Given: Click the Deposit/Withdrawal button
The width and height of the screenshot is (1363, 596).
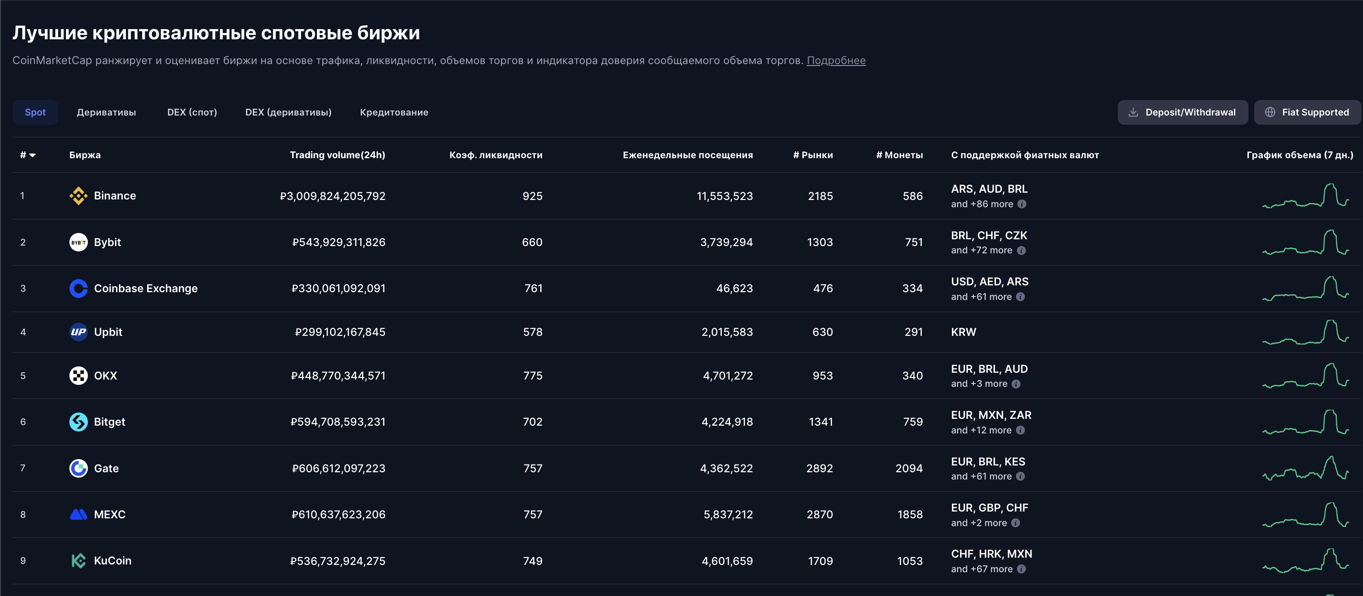Looking at the screenshot, I should 1182,112.
